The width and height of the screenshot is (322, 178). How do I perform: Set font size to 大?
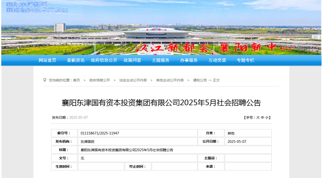258,118
